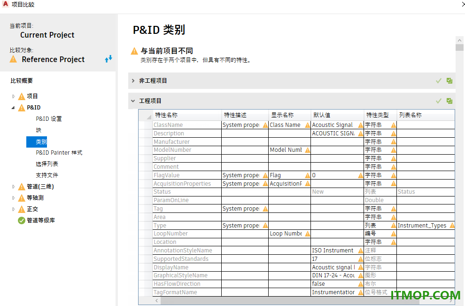The width and height of the screenshot is (465, 306).
Task: Click warning icon beside Reference Project
Action: click(13, 59)
